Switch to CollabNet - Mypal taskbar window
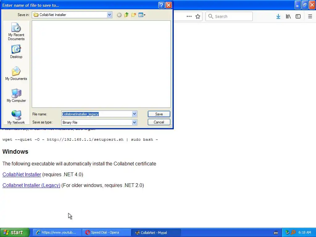This screenshot has width=316, height=237. [156, 232]
